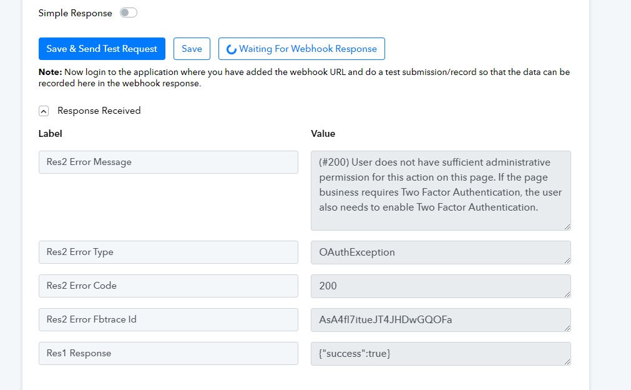Click Save & Send Test Request button
Viewport: 631px width, 390px height.
[x=102, y=49]
